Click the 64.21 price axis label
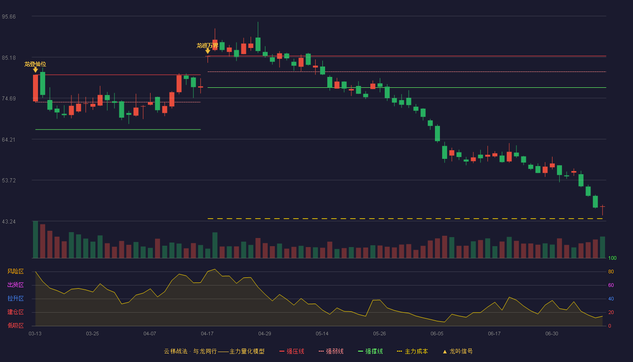Screen dimensions: 633x362 click(9, 140)
